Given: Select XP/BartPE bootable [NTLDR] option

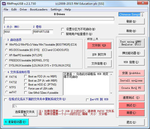Looking at the screenshot, I should click(x=6, y=55).
